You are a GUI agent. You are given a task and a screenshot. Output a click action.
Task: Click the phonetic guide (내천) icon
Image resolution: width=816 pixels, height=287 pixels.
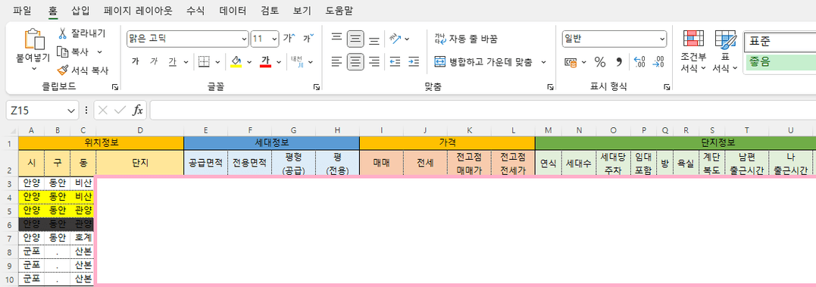point(297,62)
